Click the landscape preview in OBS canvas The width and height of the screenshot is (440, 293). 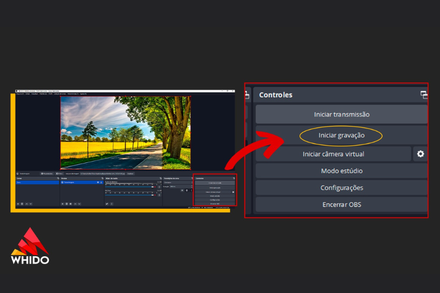(126, 133)
